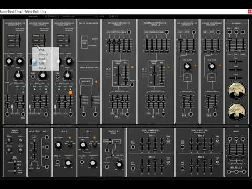Image resolution: width=252 pixels, height=189 pixels.
Task: Select the checked SAW popup entry
Action: pos(46,64)
